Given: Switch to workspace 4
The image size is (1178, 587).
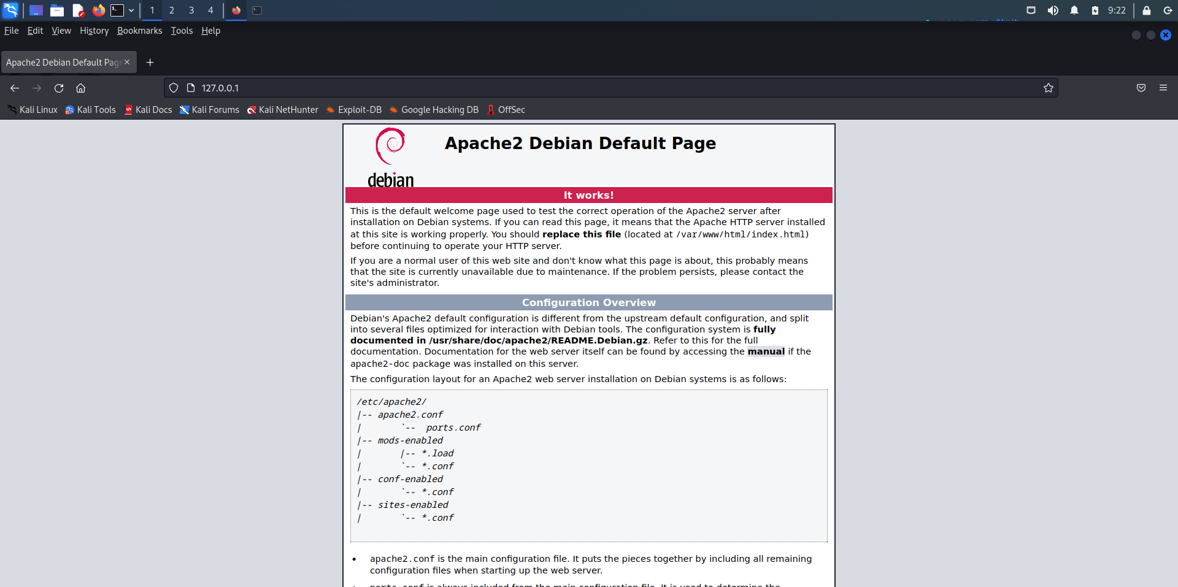Looking at the screenshot, I should coord(210,10).
